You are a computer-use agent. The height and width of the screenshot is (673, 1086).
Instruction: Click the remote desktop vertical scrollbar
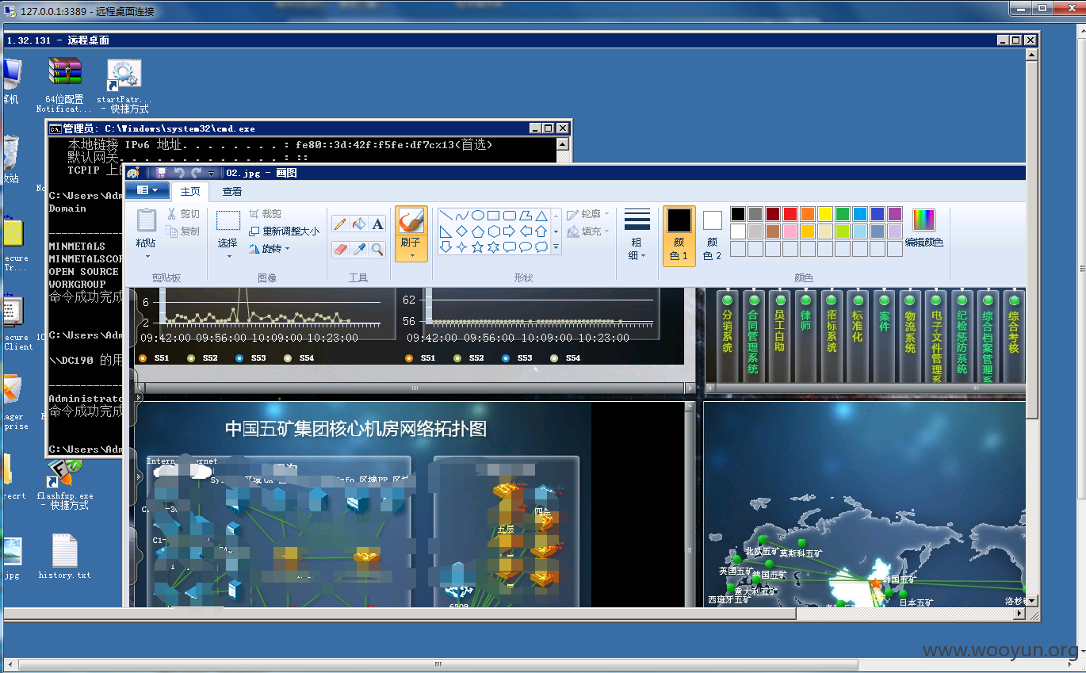click(x=1031, y=327)
